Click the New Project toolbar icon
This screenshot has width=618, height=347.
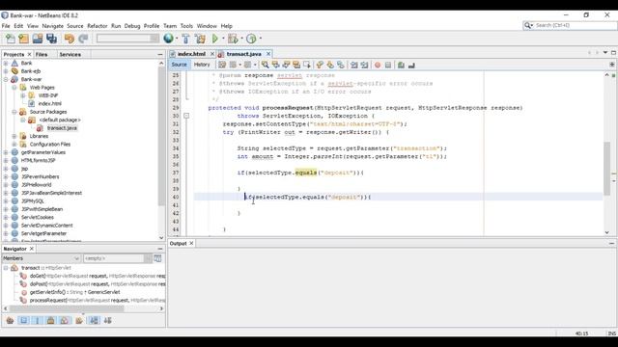[23, 39]
